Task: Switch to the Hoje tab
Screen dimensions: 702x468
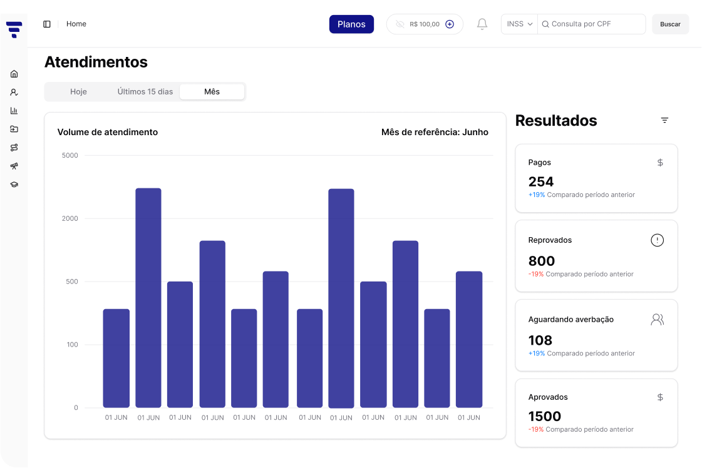Action: 78,92
